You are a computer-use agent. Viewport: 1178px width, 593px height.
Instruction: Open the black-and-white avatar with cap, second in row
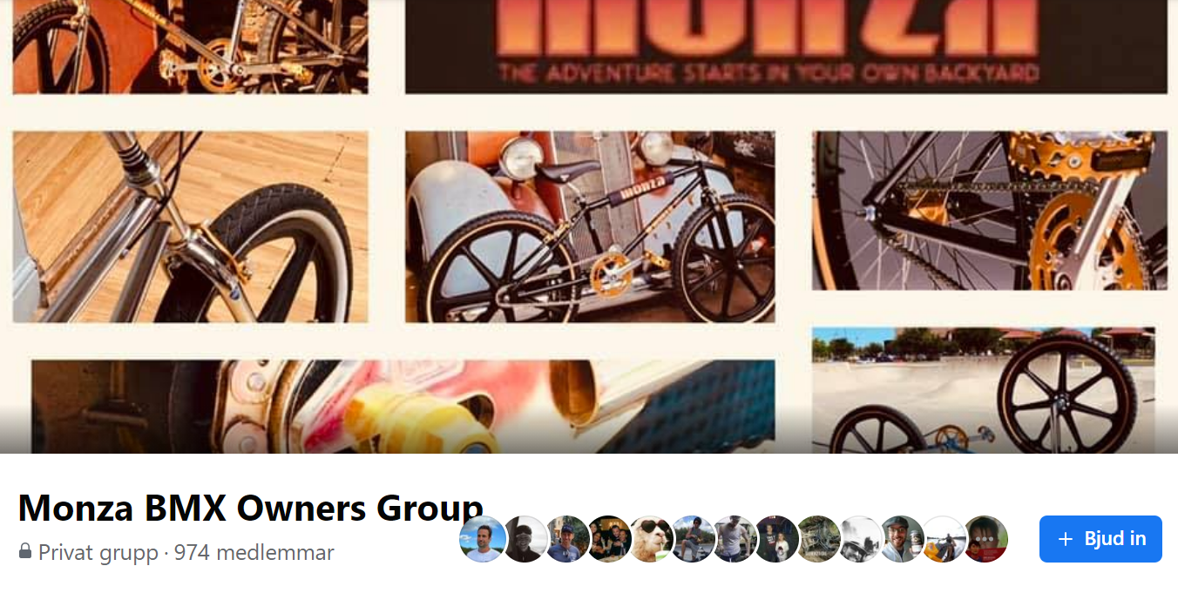pos(525,539)
